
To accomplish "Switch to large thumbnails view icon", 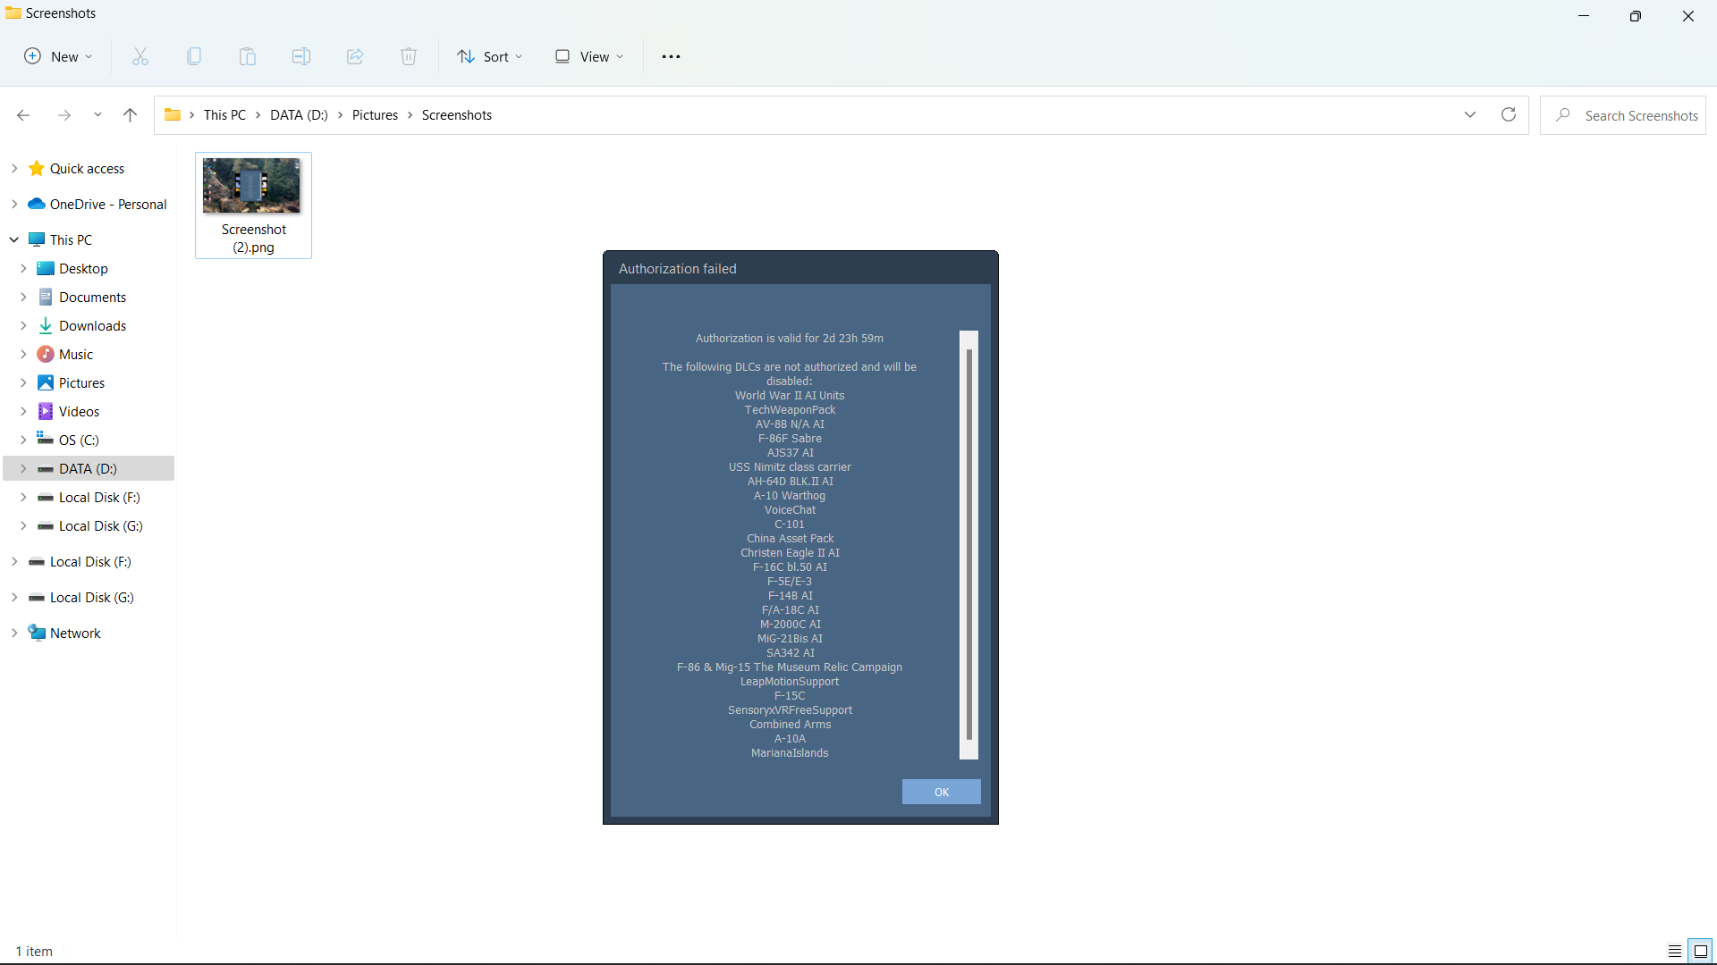I will pyautogui.click(x=1701, y=952).
